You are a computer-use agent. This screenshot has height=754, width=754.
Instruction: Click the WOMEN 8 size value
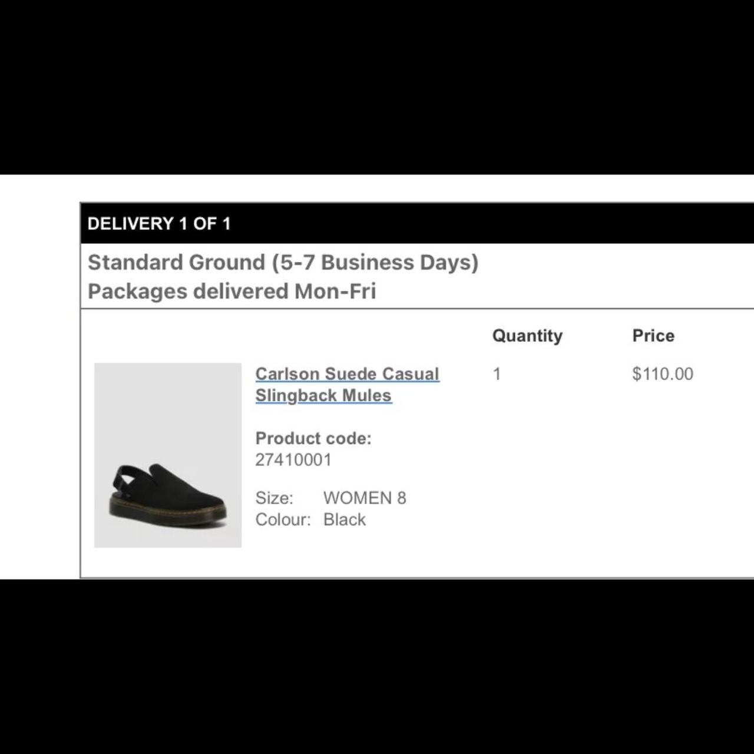point(365,498)
